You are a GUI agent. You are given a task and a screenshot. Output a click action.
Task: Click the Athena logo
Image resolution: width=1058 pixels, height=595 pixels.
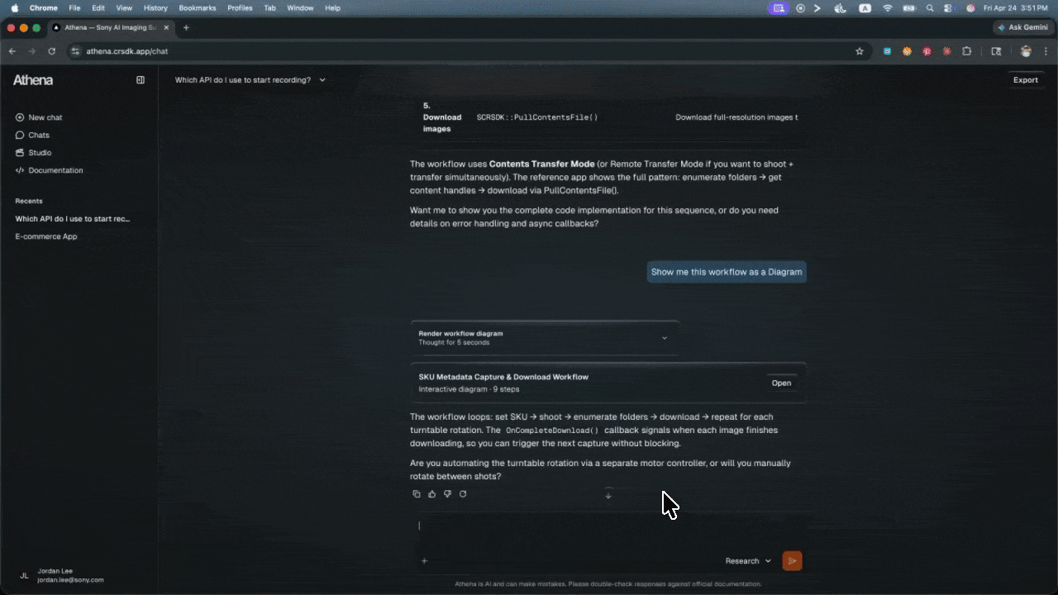point(33,80)
